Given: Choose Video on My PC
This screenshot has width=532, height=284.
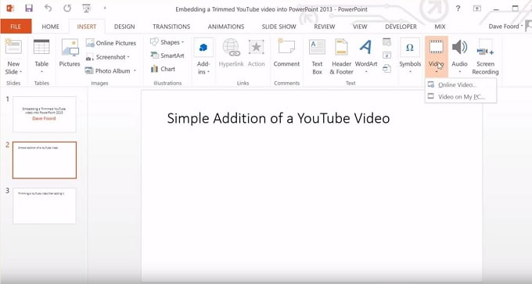Looking at the screenshot, I should pyautogui.click(x=460, y=97).
